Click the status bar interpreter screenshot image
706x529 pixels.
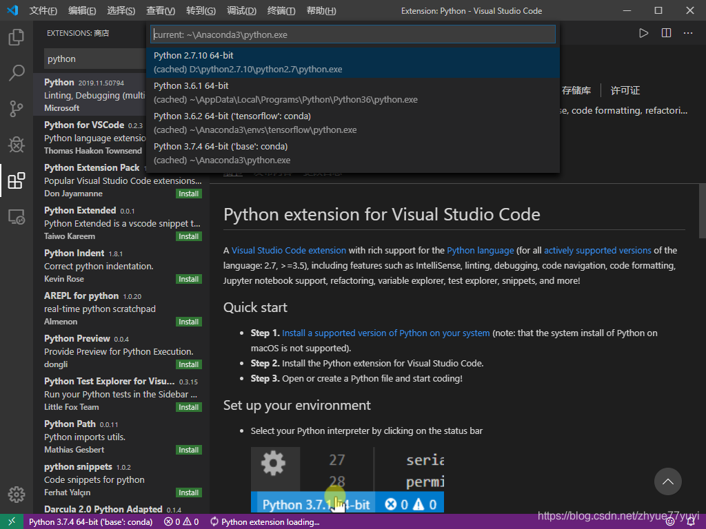point(347,479)
